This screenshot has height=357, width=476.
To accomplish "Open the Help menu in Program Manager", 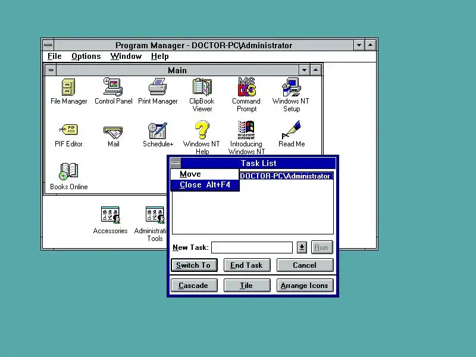I will tap(159, 56).
